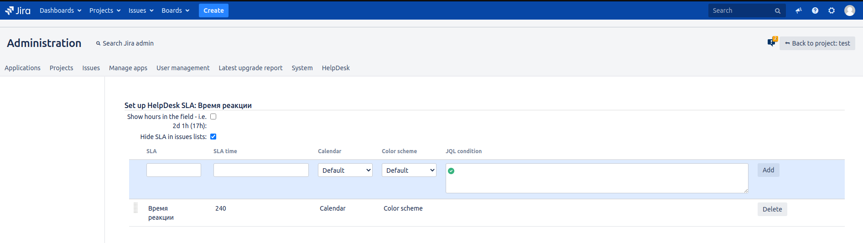The width and height of the screenshot is (863, 243).
Task: Open the Issues admin tab
Action: tap(91, 68)
